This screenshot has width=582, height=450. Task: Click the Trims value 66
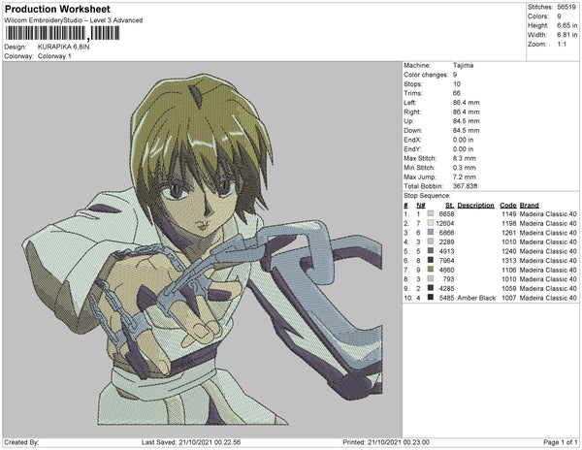coord(457,93)
